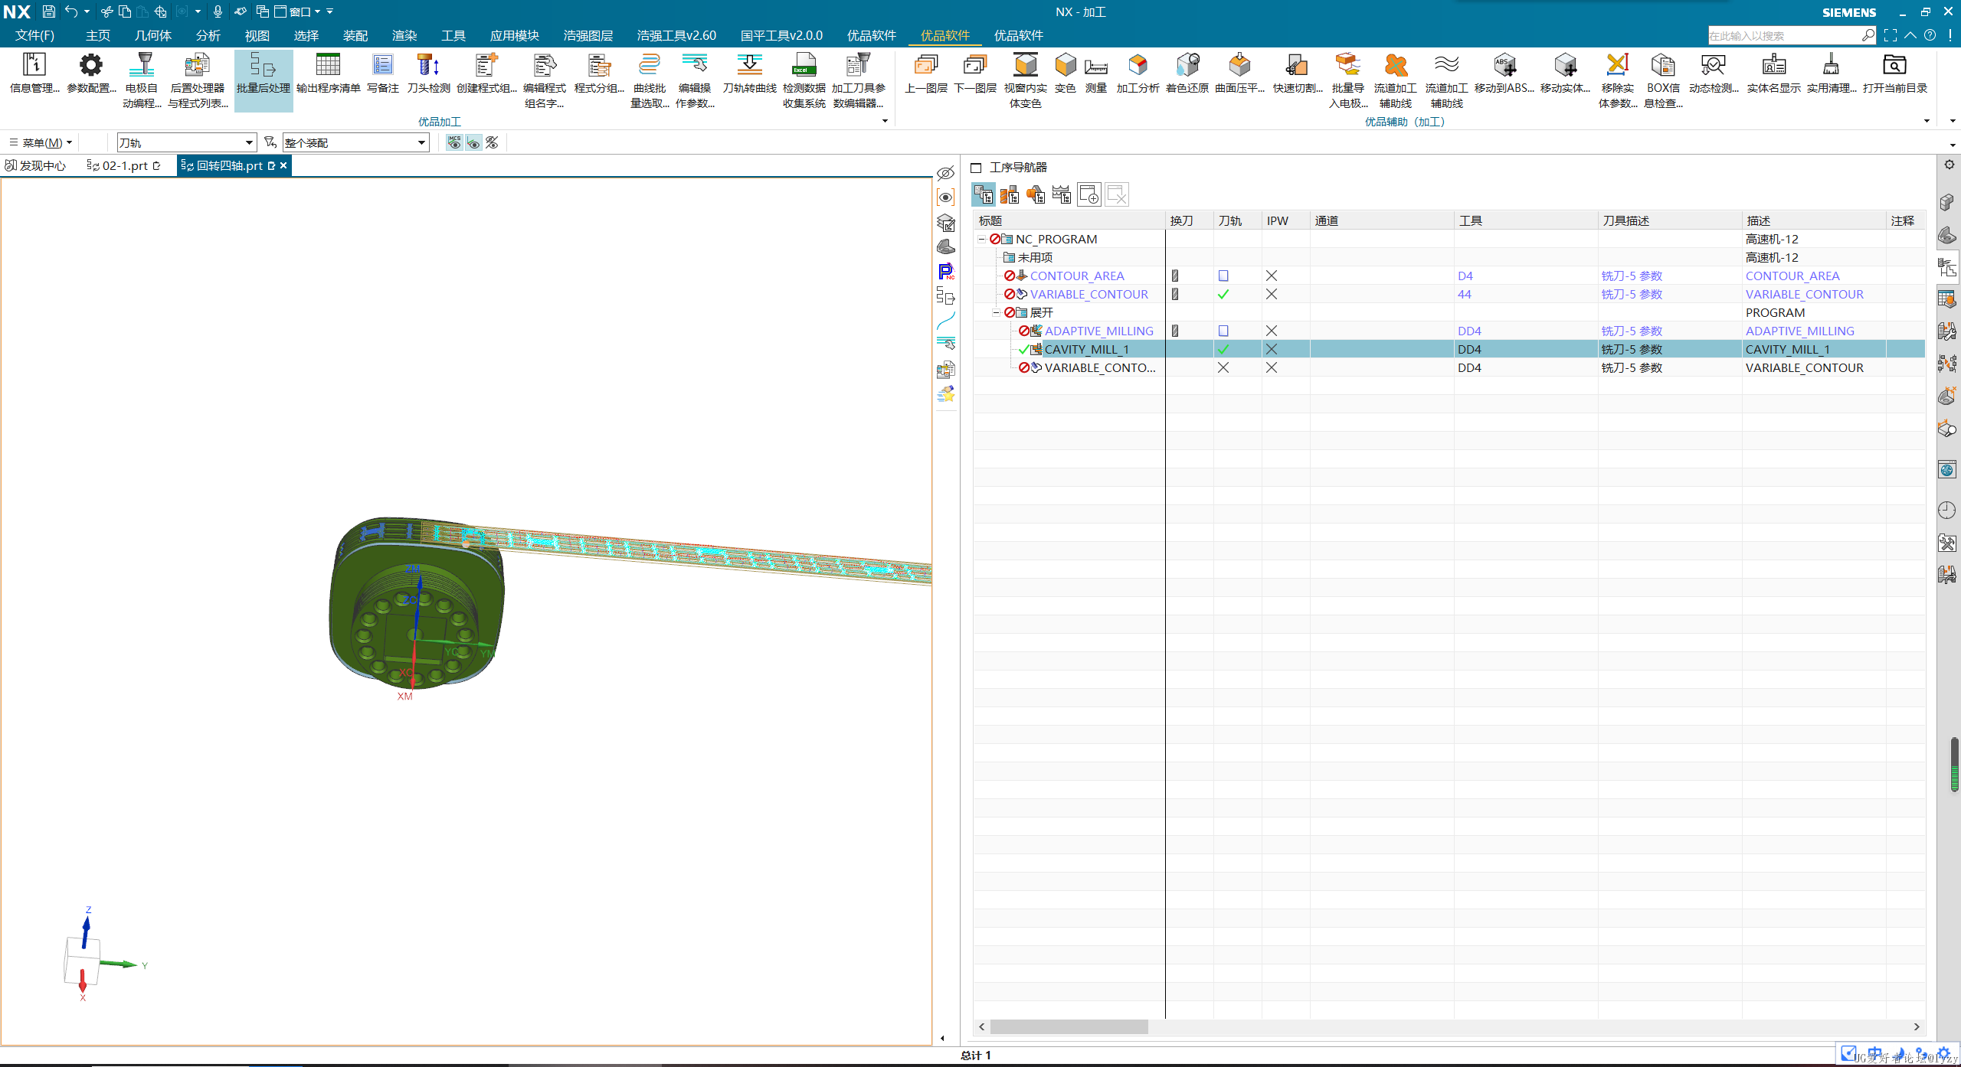Go to 下一图层
The width and height of the screenshot is (1961, 1067).
(x=975, y=74)
